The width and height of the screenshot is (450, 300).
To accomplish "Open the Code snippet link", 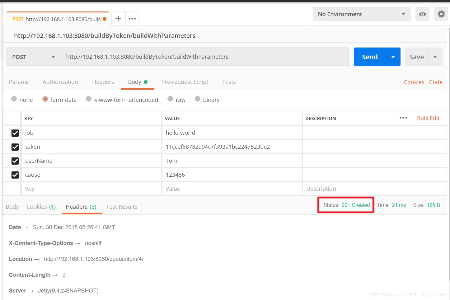I will pos(436,82).
